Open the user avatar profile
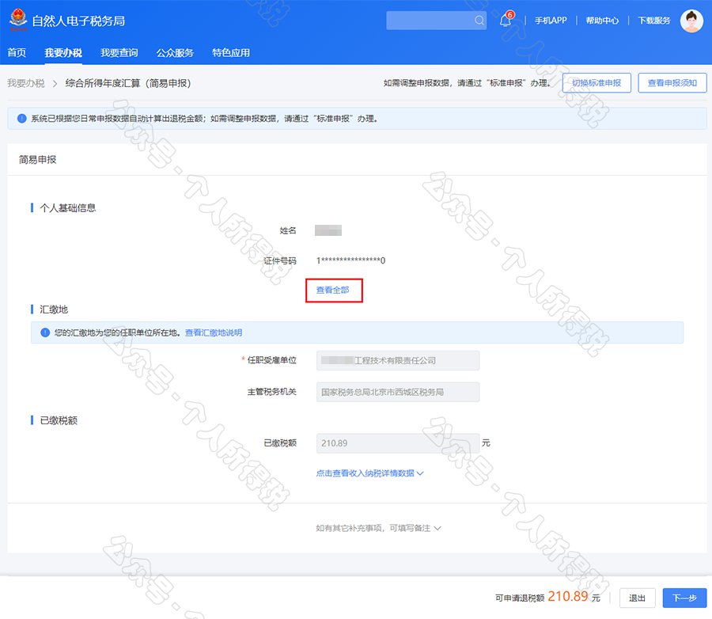The image size is (712, 619). (x=691, y=21)
